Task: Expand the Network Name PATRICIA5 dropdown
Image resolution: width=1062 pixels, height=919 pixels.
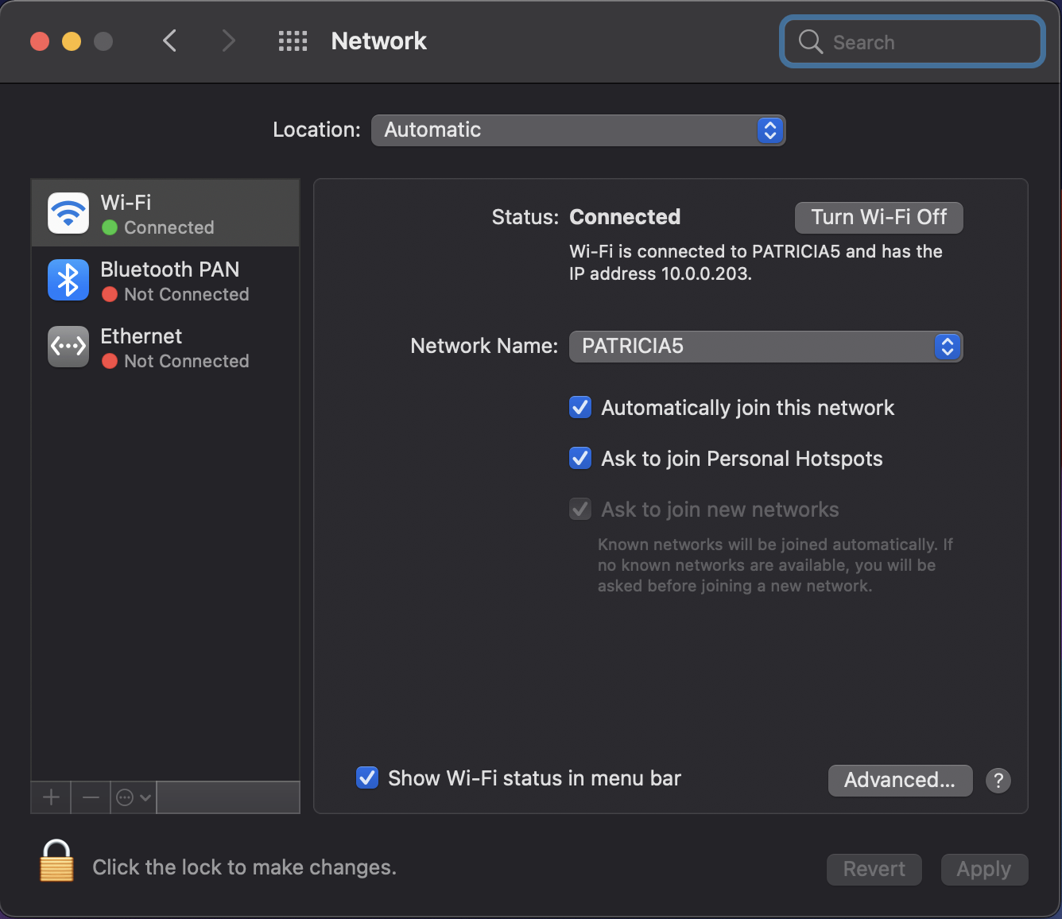Action: 765,347
